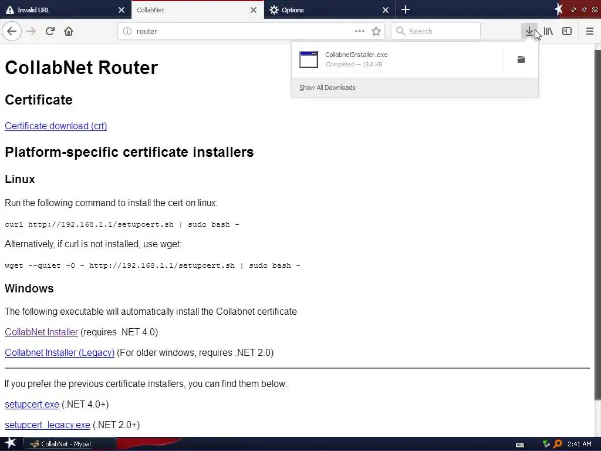Open Certificate download (crt) link
This screenshot has height=451, width=601.
point(56,126)
